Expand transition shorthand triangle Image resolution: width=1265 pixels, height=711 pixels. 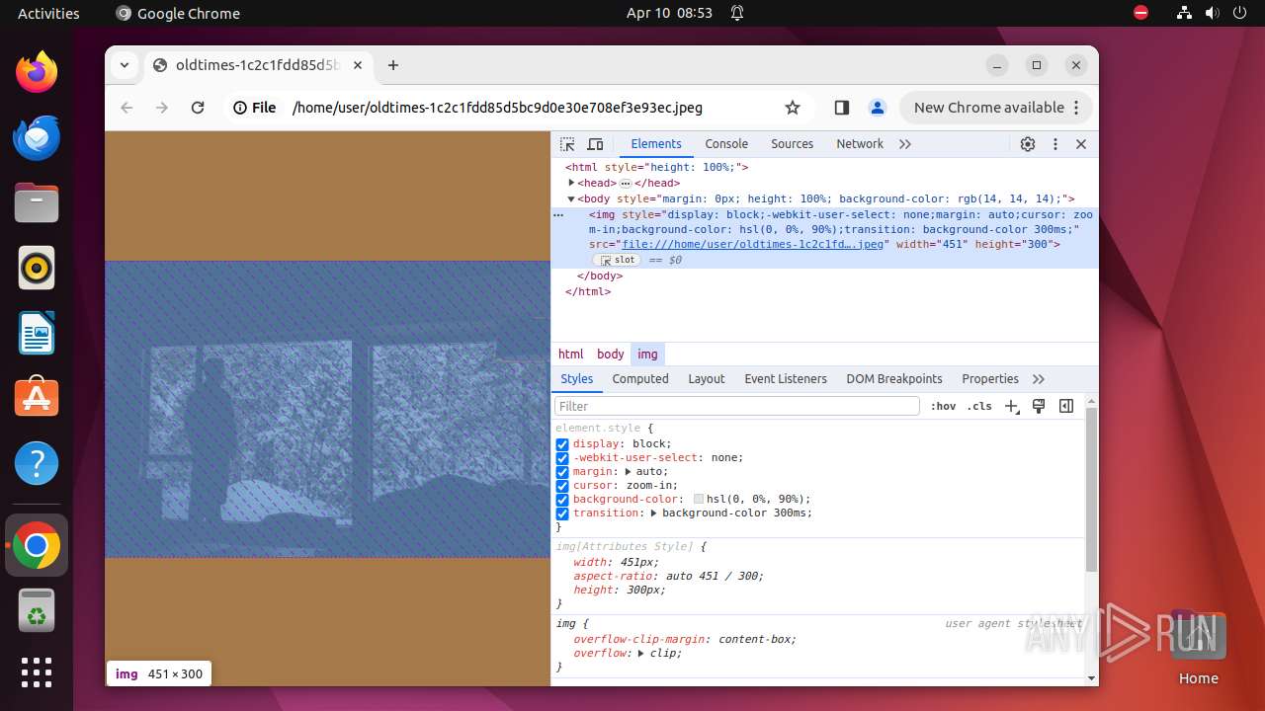[654, 513]
